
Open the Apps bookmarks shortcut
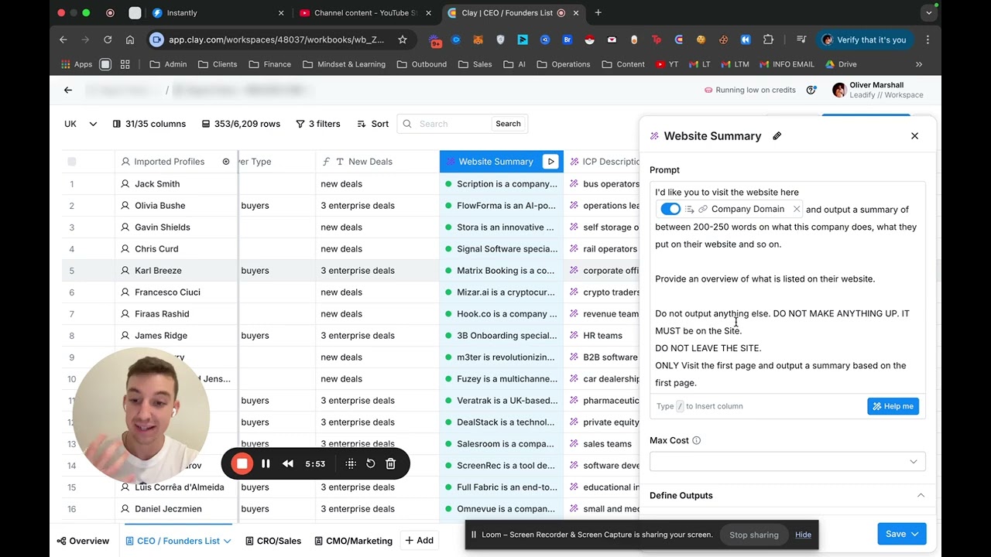(x=77, y=64)
